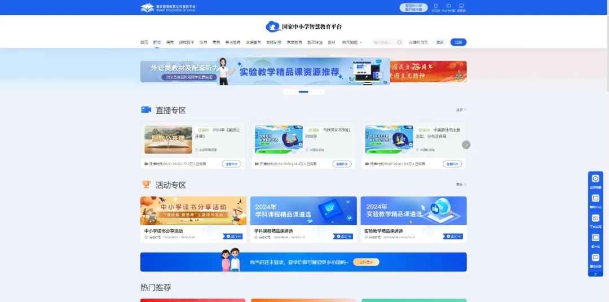The image size is (609, 302).
Task: Click the blue 注册 button
Action: [x=458, y=42]
